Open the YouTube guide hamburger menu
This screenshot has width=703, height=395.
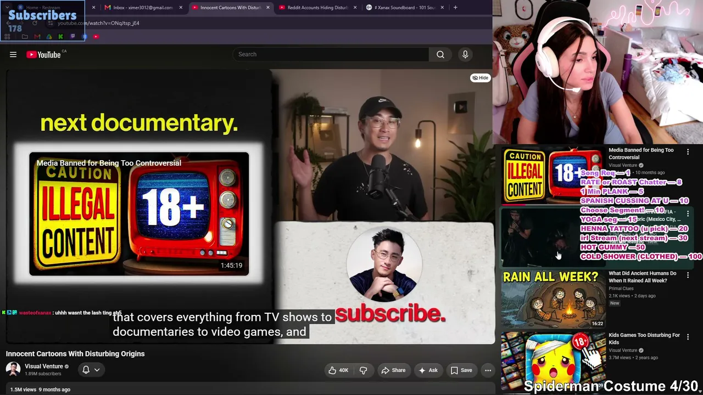click(13, 54)
